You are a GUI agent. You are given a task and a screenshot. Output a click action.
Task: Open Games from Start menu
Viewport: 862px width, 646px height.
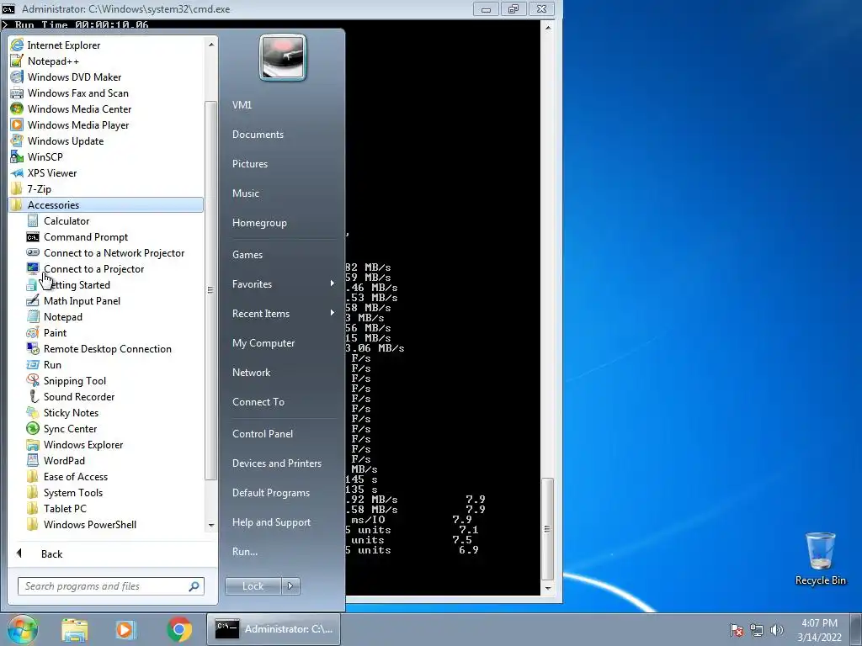[x=247, y=254]
